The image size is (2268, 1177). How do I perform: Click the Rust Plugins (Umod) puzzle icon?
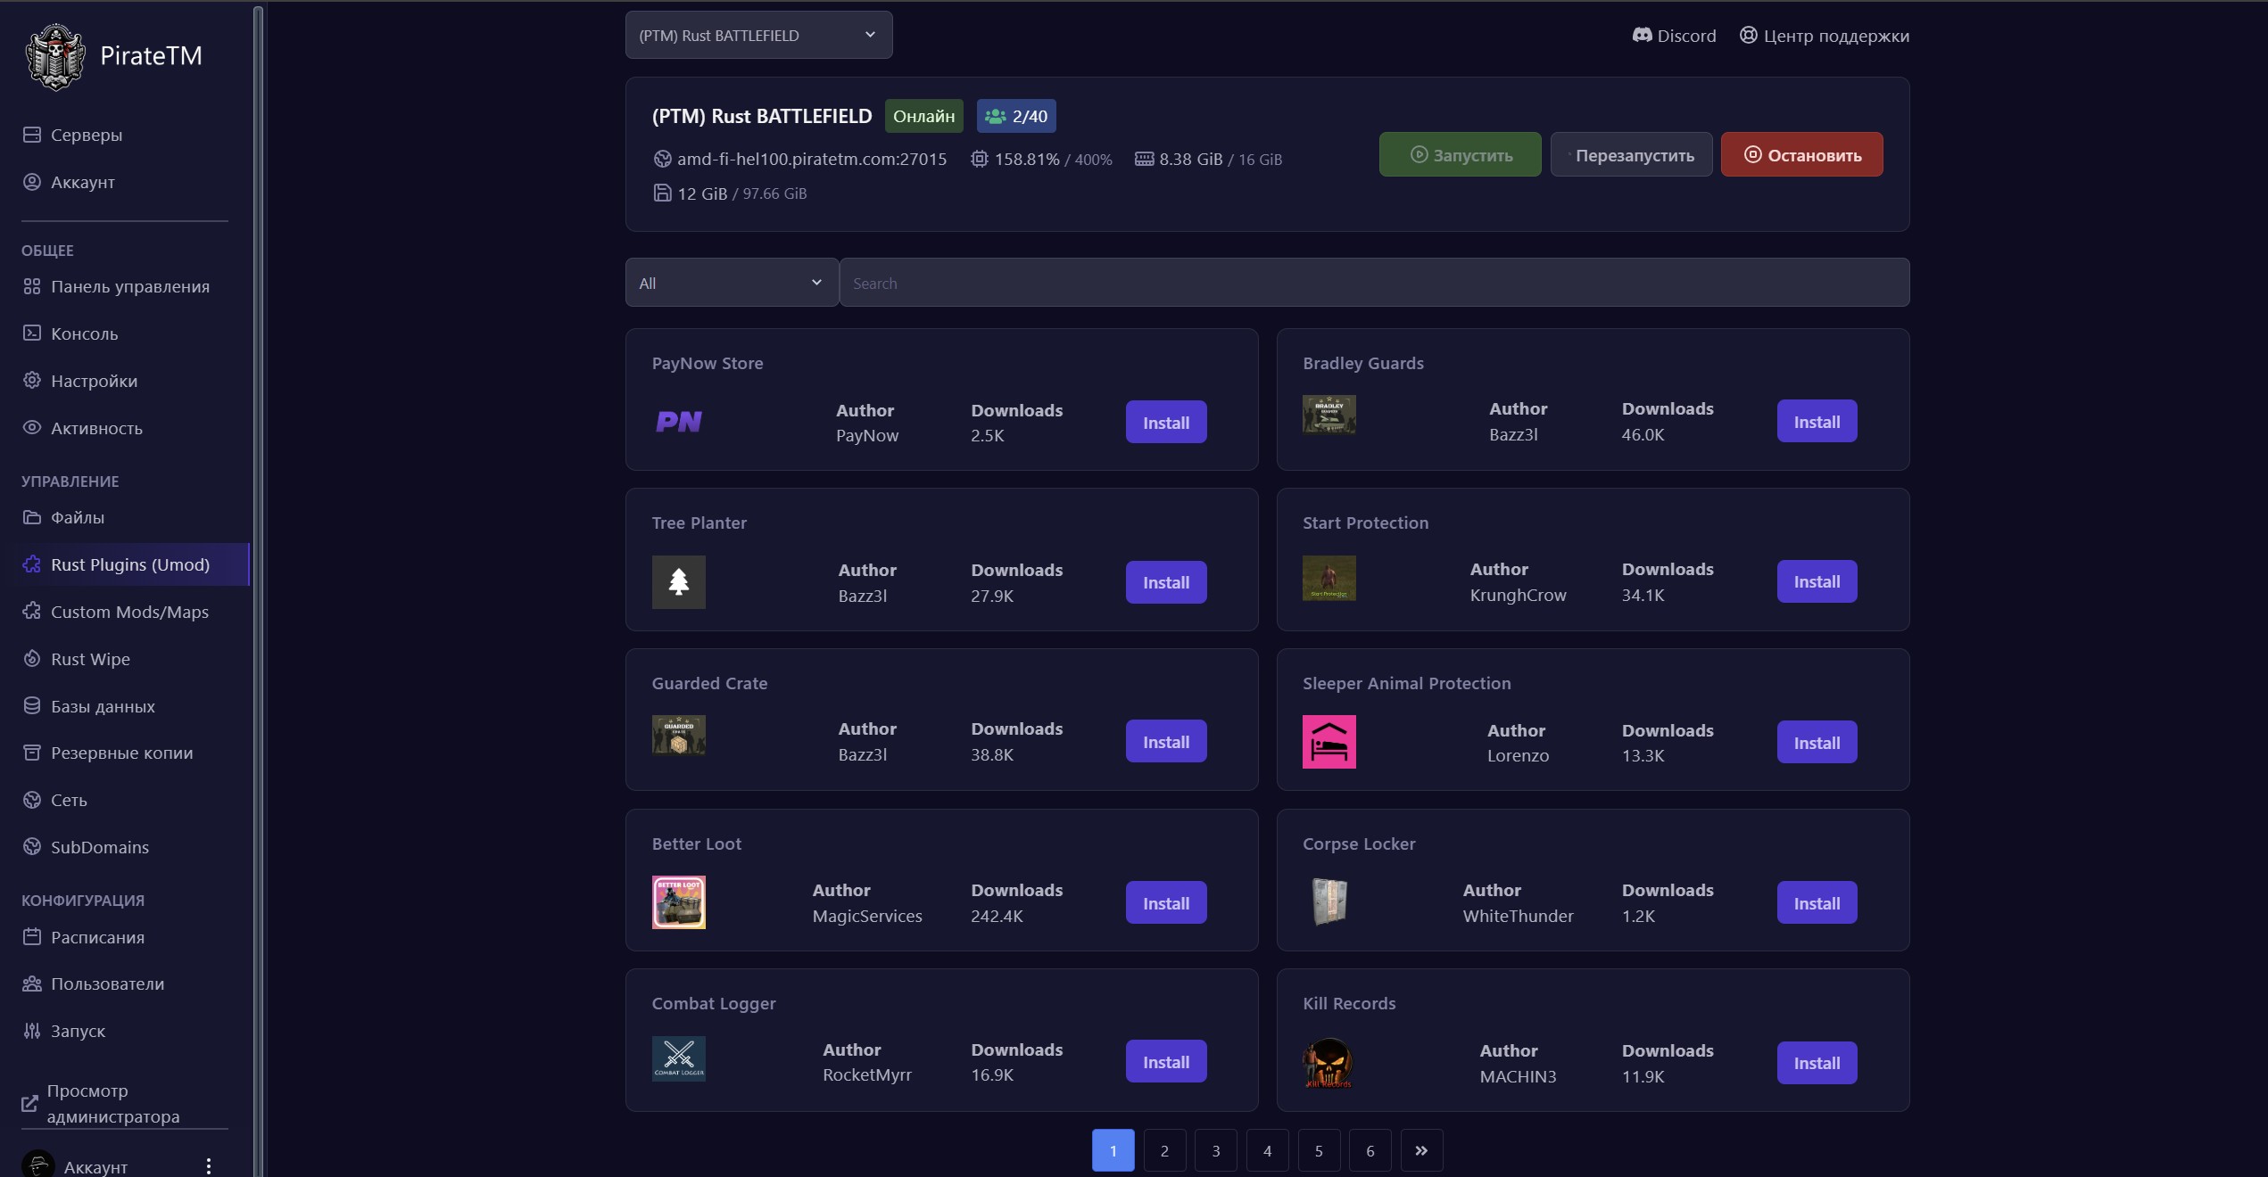pos(32,564)
